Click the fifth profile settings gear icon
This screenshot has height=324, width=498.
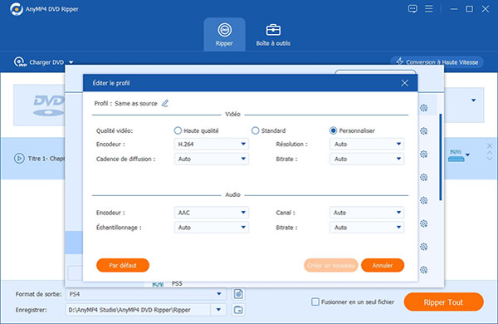[423, 200]
